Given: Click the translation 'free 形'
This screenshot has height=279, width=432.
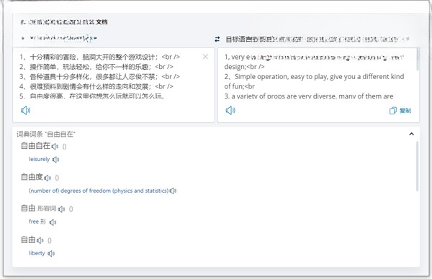Looking at the screenshot, I should pos(37,221).
